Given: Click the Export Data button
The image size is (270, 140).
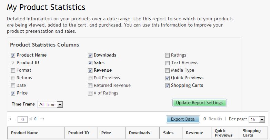Looking at the screenshot, I should tap(183, 119).
